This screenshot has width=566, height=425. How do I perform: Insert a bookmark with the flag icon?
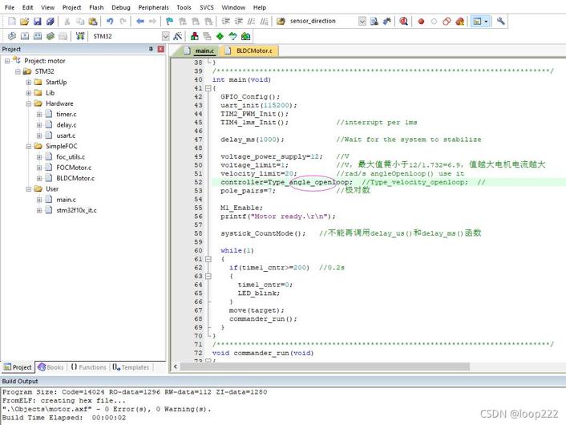[169, 22]
